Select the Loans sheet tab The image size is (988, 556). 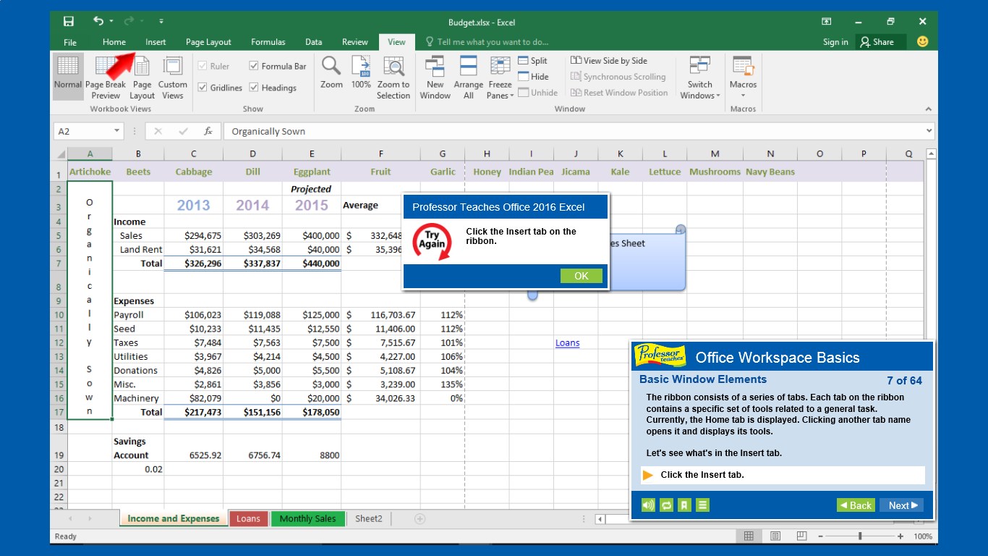248,518
